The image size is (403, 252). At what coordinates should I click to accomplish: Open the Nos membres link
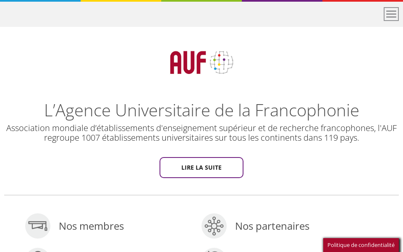(91, 226)
